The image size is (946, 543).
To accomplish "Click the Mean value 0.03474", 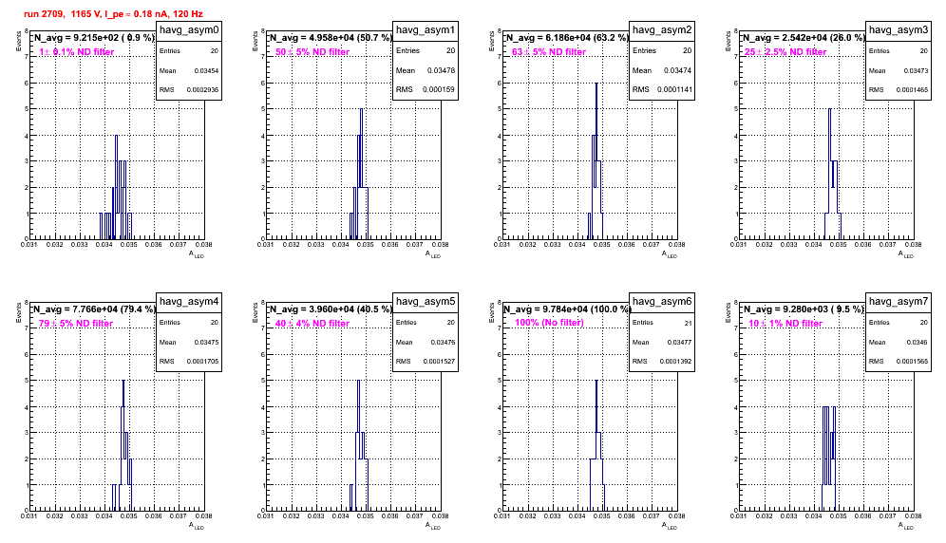I will point(677,70).
